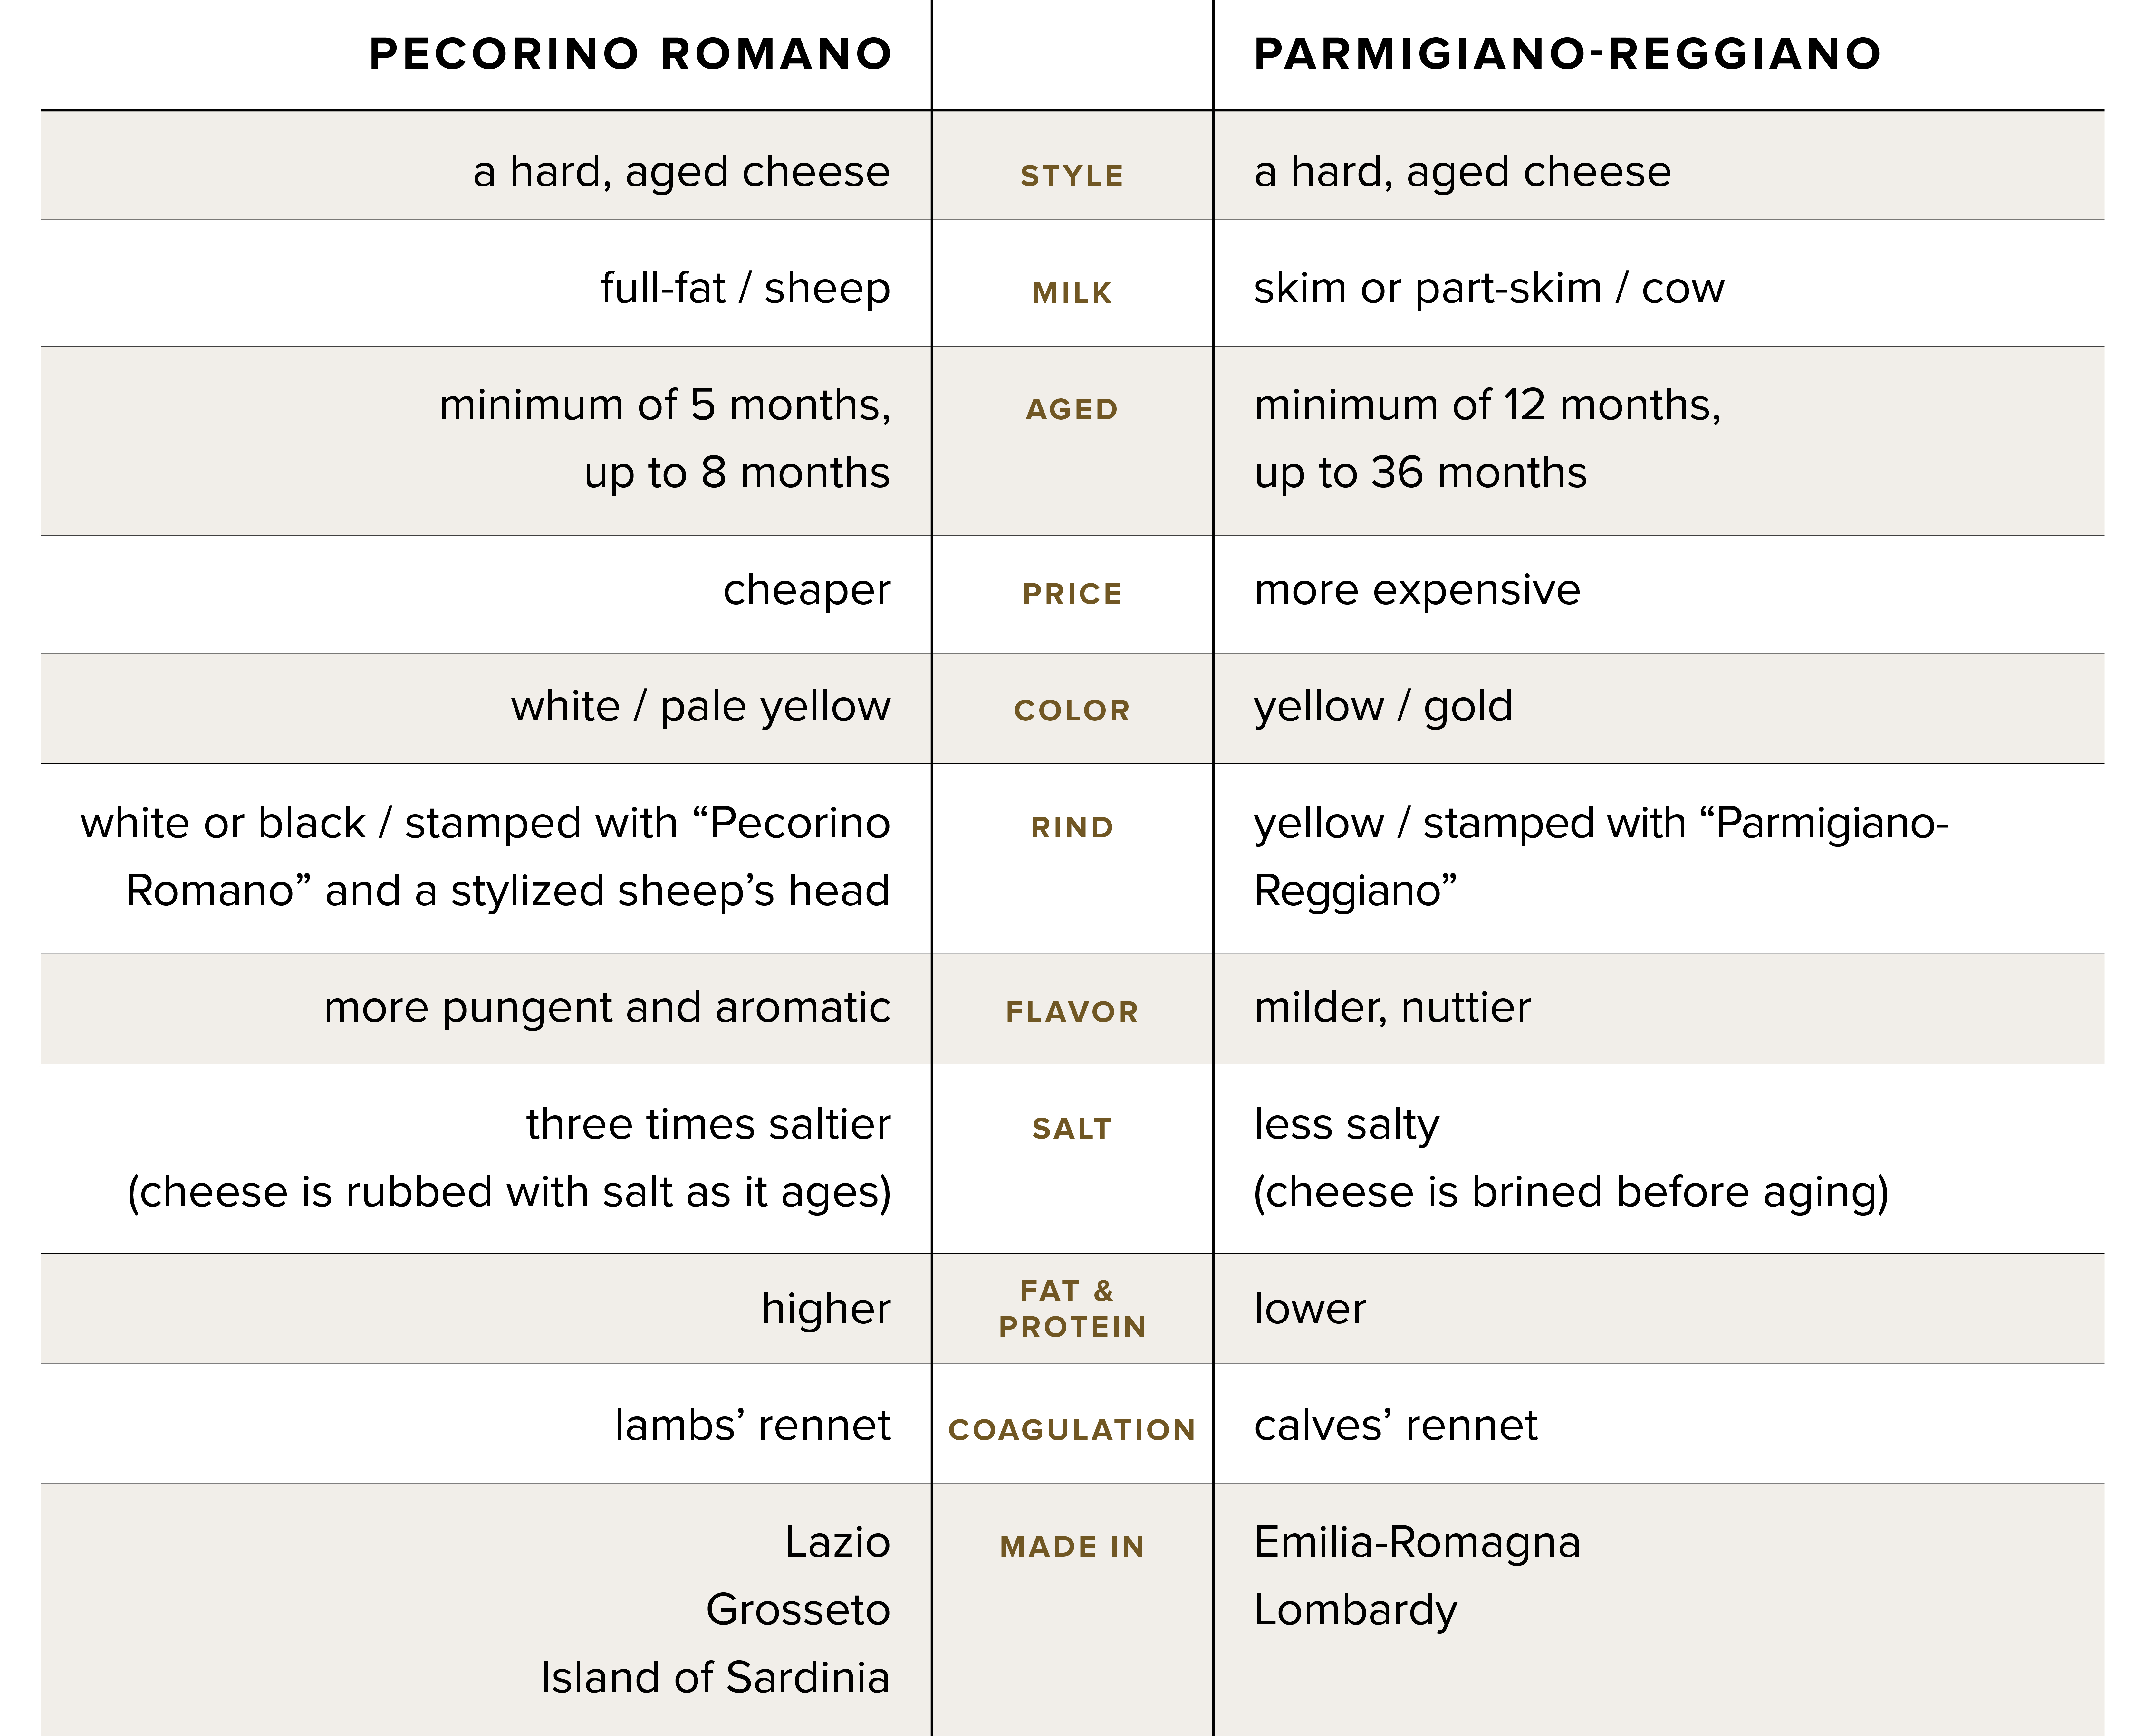Screen dimensions: 2145x1736
Task: Click the 'lambs' rennet' cell
Action: [752, 1425]
